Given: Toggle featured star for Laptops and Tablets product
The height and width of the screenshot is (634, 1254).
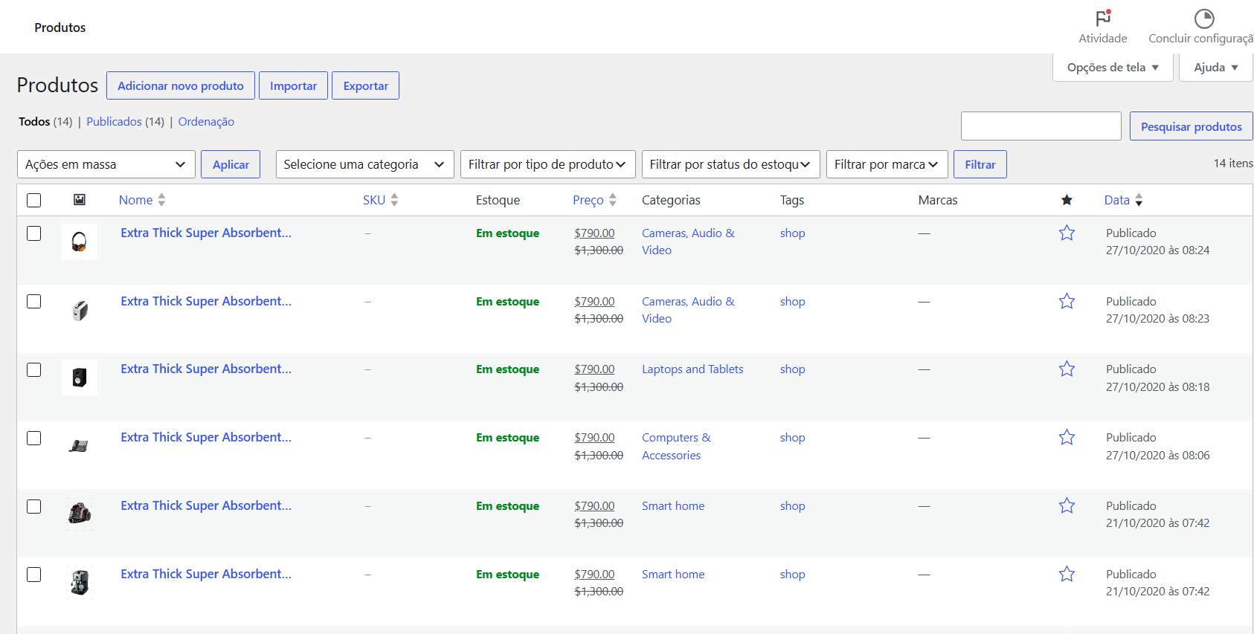Looking at the screenshot, I should 1067,369.
